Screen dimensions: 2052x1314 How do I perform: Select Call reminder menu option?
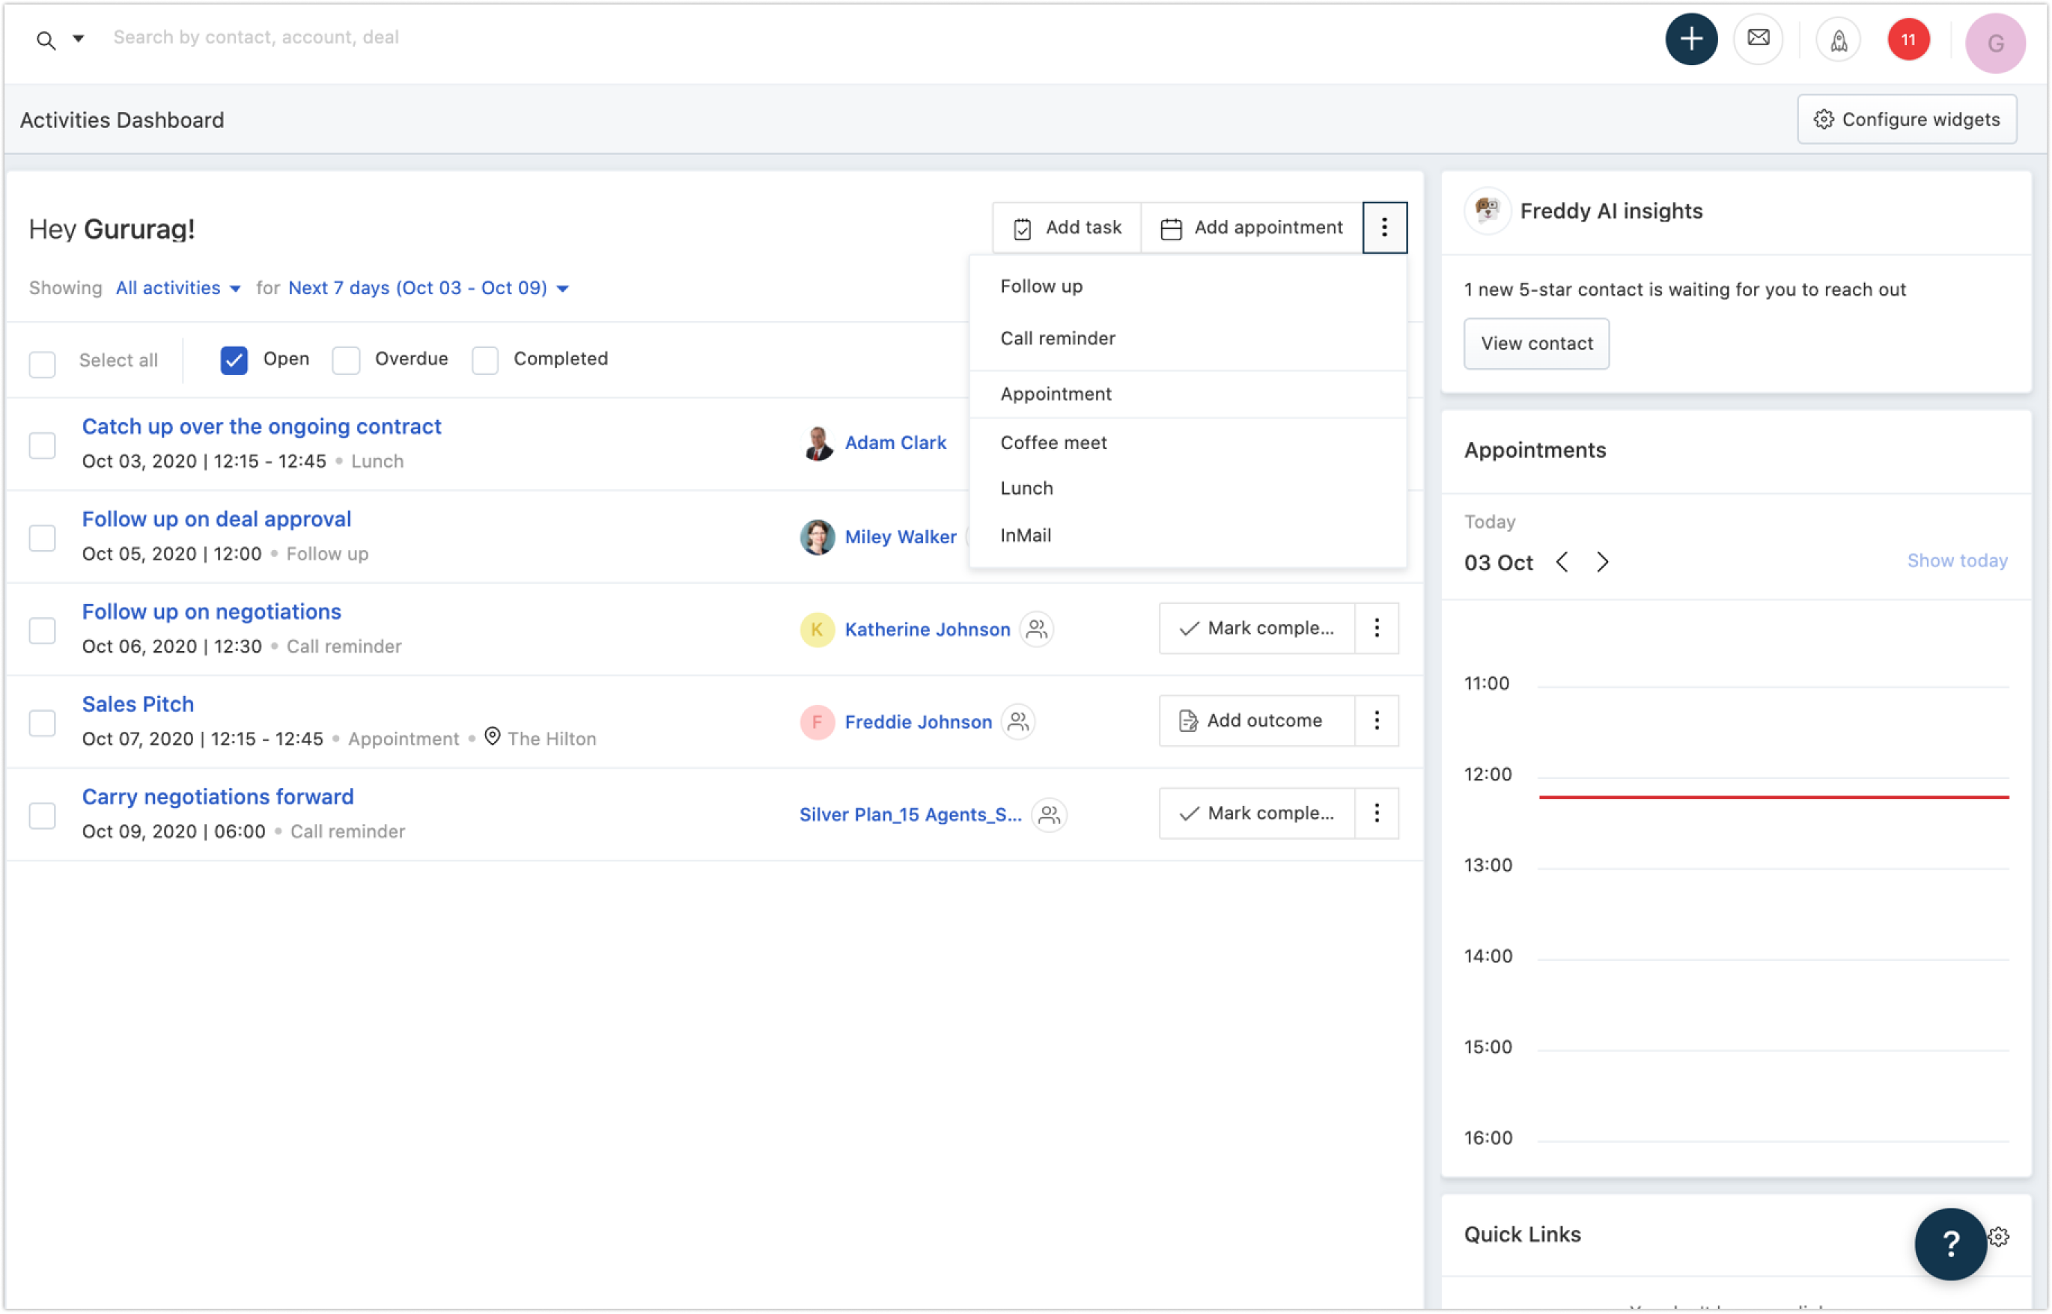tap(1058, 338)
